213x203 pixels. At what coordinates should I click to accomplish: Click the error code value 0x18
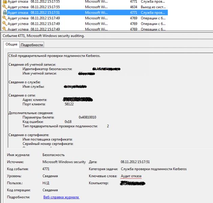tap(68, 121)
